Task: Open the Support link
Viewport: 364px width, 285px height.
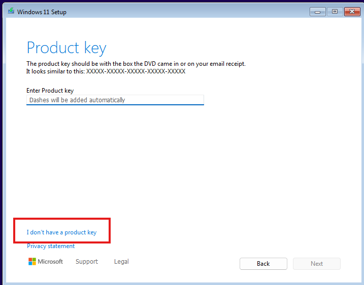Action: (87, 262)
